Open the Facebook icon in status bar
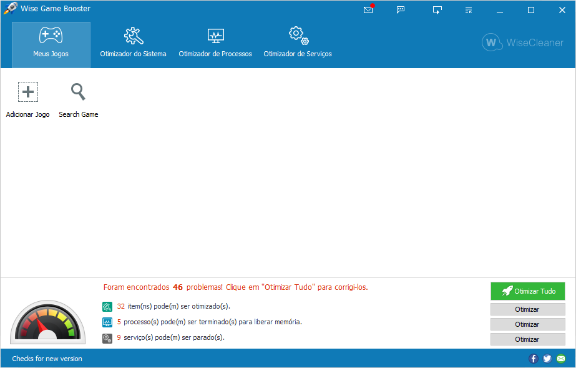 534,359
